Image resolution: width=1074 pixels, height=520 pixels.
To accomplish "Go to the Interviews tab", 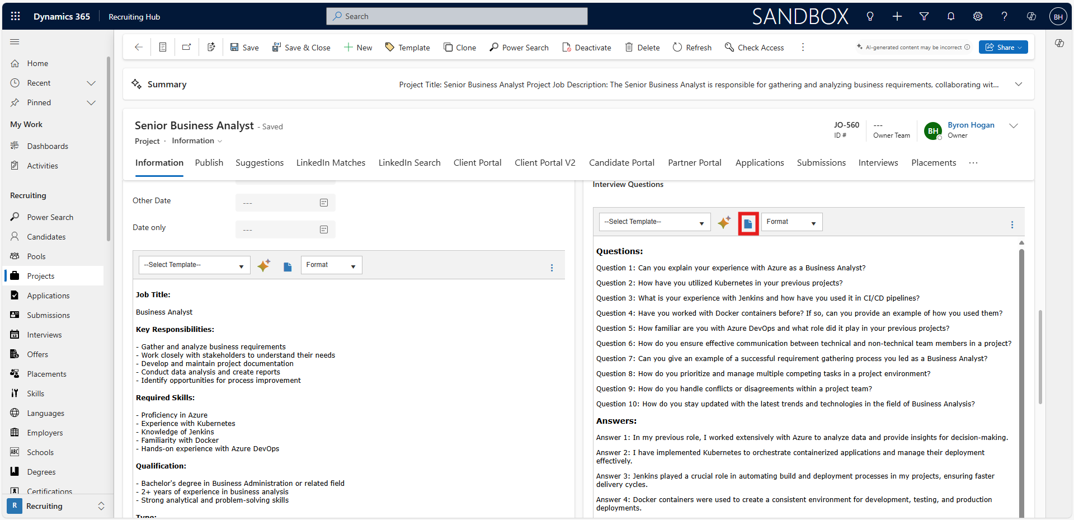I will 878,163.
